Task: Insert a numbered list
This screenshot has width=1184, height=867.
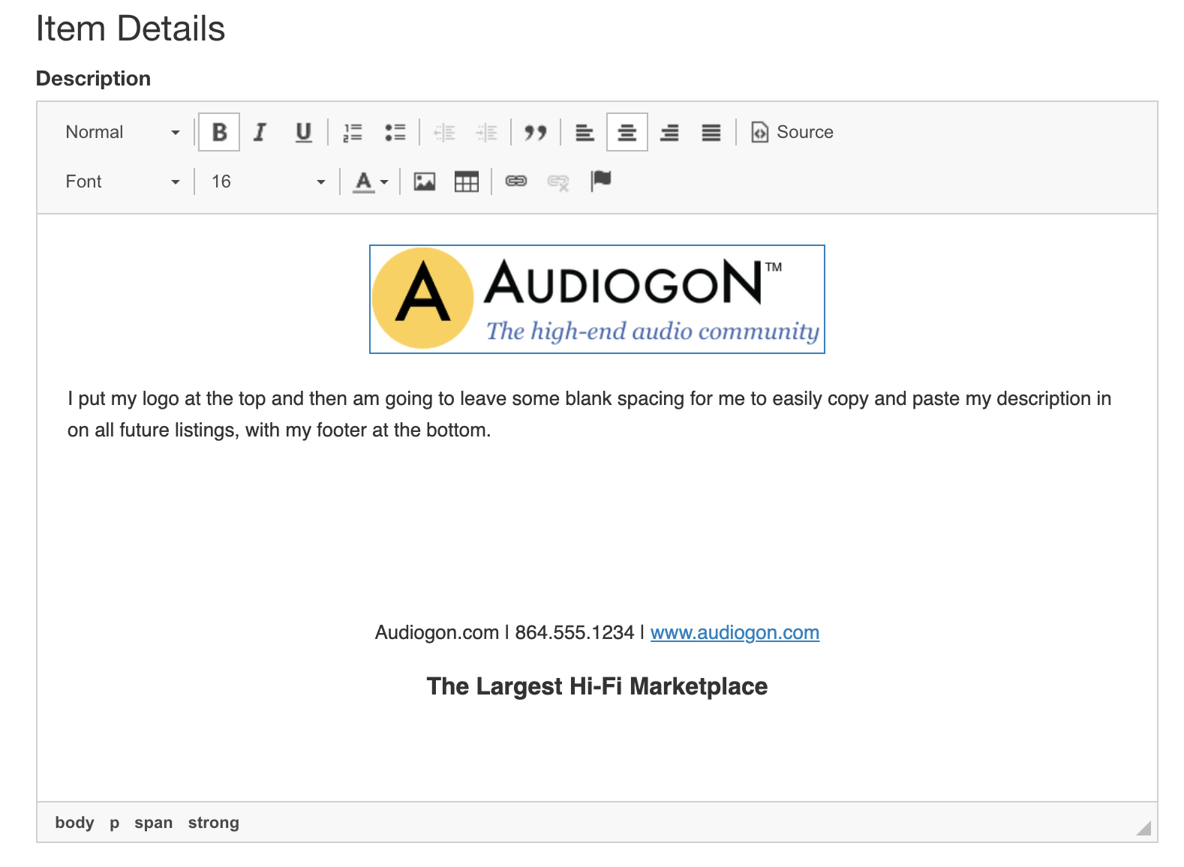Action: click(x=353, y=132)
